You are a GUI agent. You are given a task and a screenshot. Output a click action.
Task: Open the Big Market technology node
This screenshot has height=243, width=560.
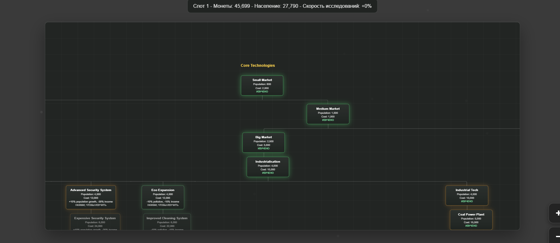point(263,143)
